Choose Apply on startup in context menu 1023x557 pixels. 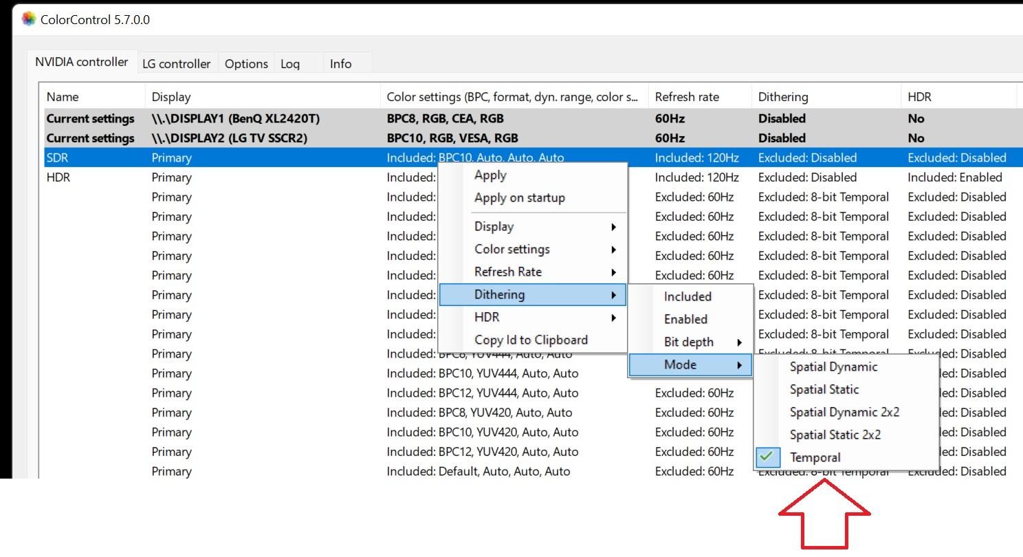(x=533, y=198)
